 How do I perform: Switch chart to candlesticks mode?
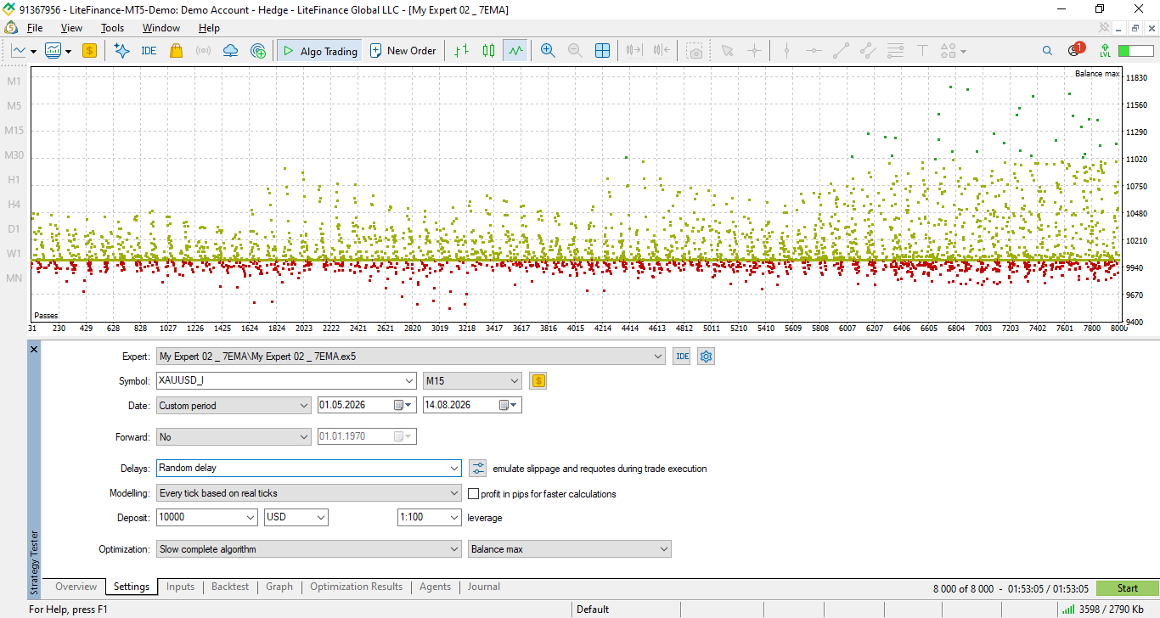click(x=488, y=51)
